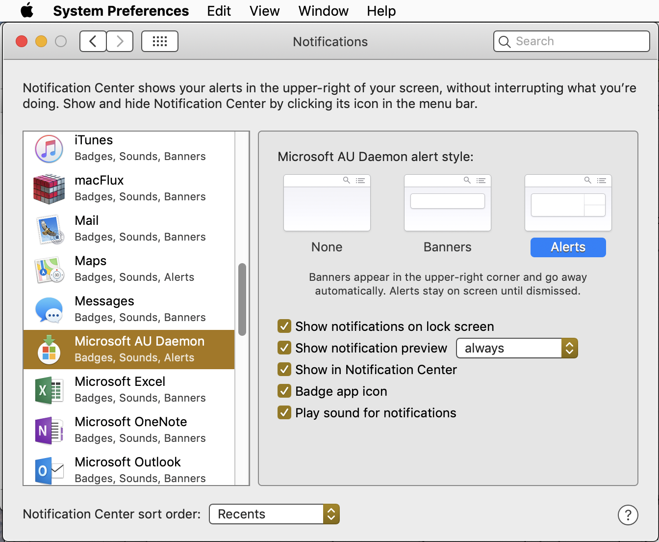
Task: Select the Maps app icon
Action: 50,270
